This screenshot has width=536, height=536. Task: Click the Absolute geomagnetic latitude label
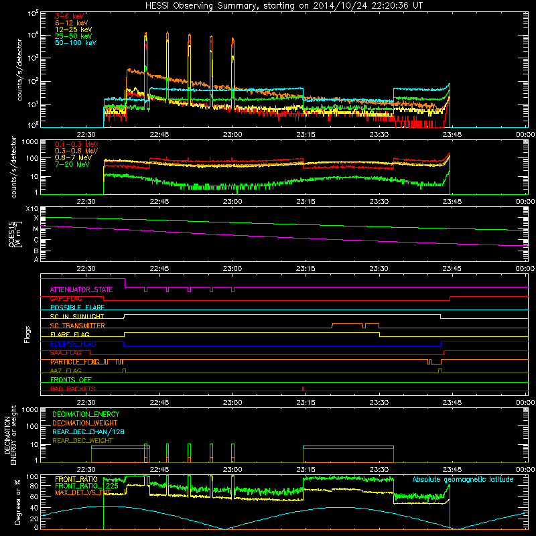tap(463, 480)
